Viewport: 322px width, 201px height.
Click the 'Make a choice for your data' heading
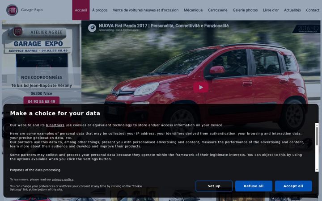(55, 113)
